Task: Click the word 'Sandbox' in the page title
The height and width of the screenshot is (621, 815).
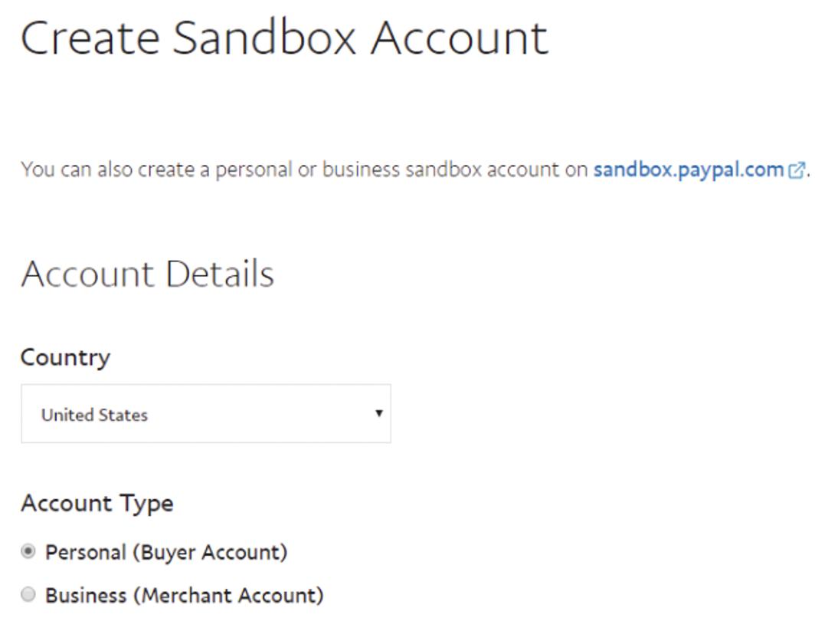Action: pos(264,37)
